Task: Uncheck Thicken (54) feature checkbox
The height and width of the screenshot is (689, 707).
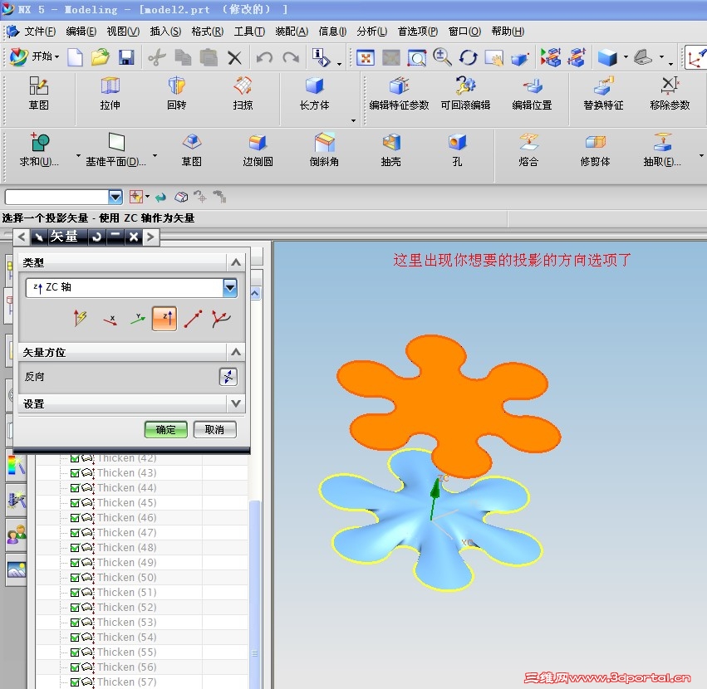Action: (x=75, y=638)
